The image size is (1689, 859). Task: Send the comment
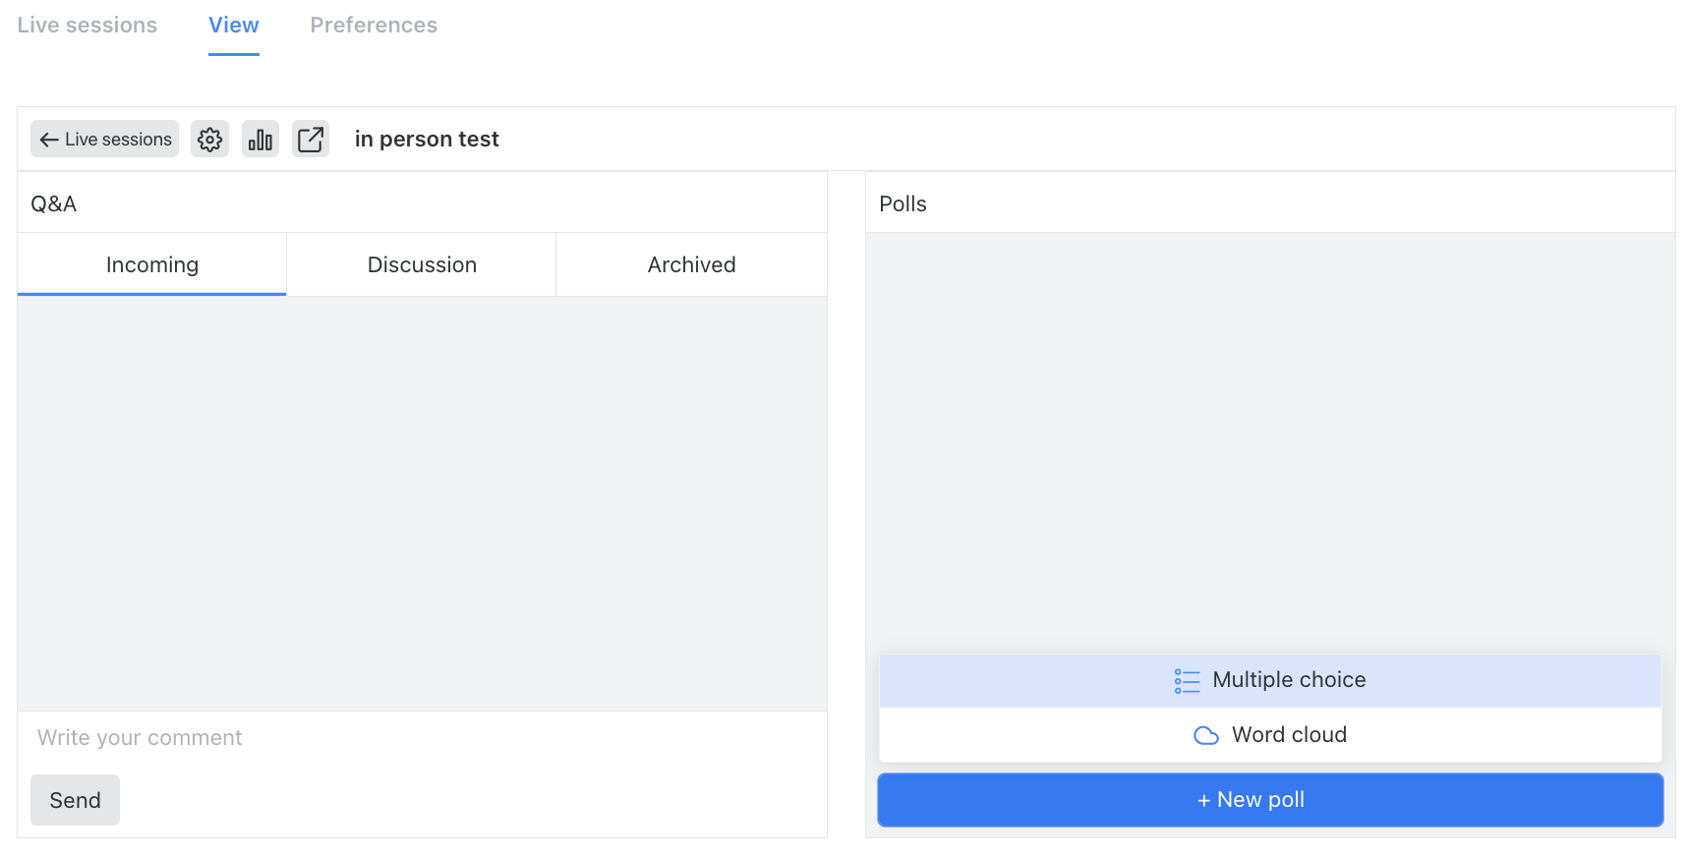(x=76, y=800)
